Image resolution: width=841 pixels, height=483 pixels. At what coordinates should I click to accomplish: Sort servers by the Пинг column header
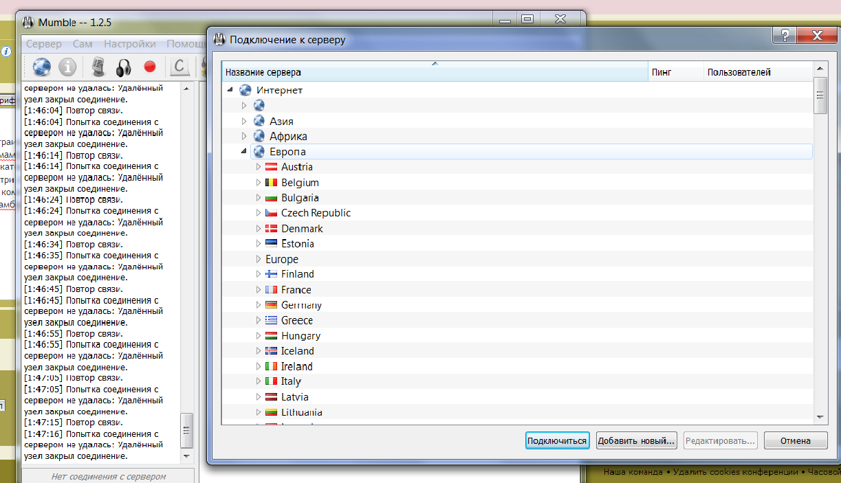[675, 72]
